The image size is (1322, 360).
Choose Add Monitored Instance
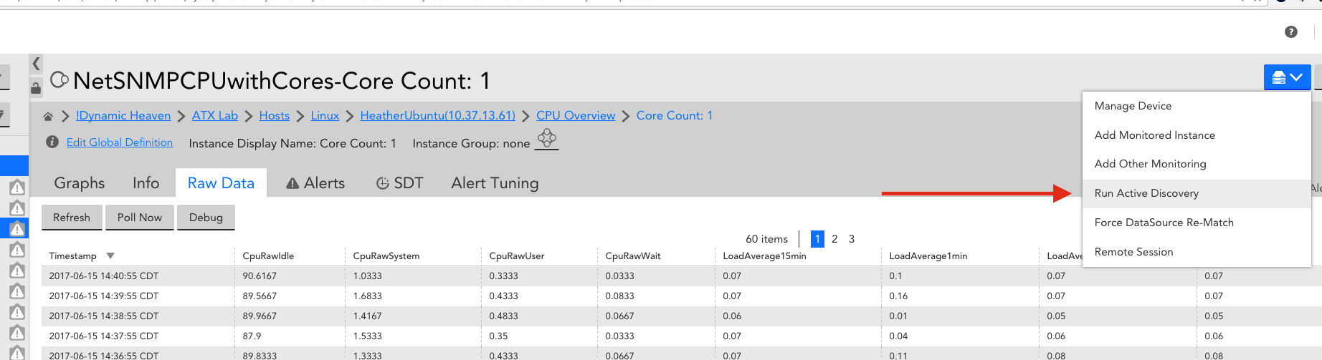click(1197, 135)
